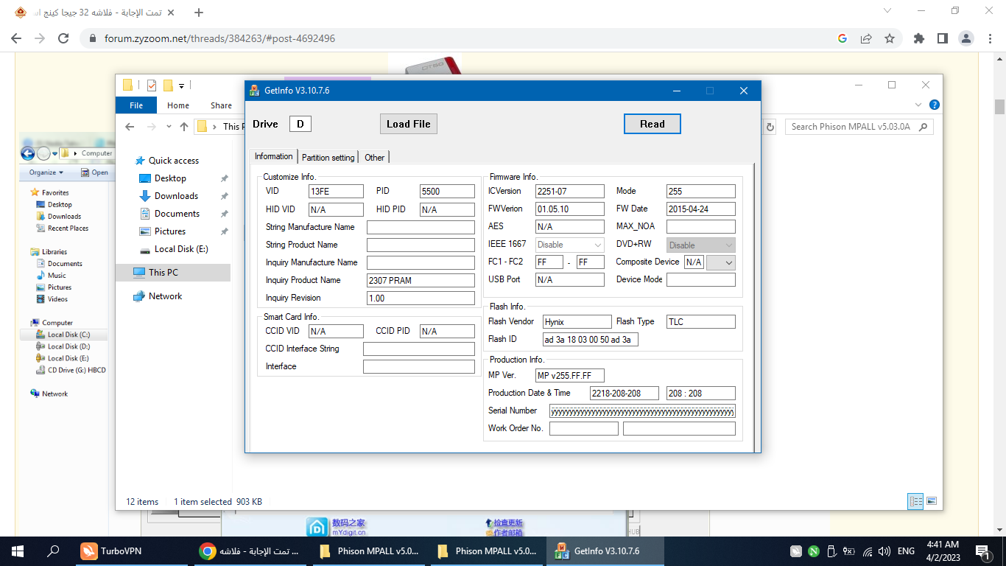Bookmark this page with star icon
The width and height of the screenshot is (1006, 566).
(890, 38)
